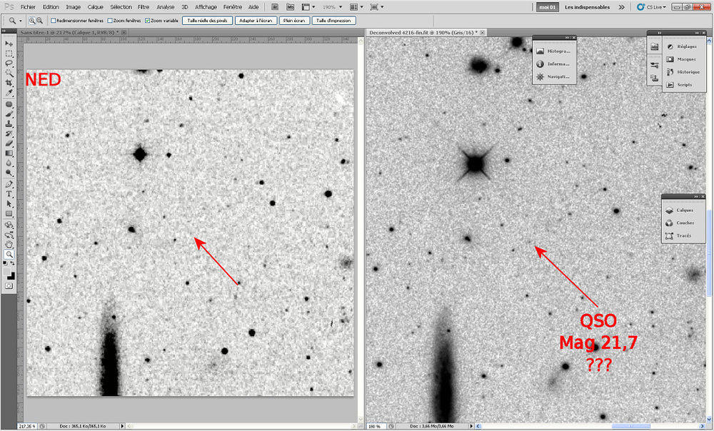Select the Lasso tool
This screenshot has width=714, height=431.
[9, 64]
